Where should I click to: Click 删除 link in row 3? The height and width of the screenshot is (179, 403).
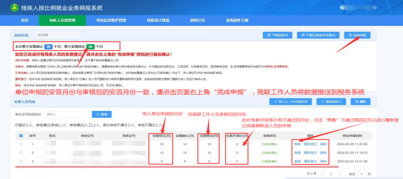[x=324, y=161]
